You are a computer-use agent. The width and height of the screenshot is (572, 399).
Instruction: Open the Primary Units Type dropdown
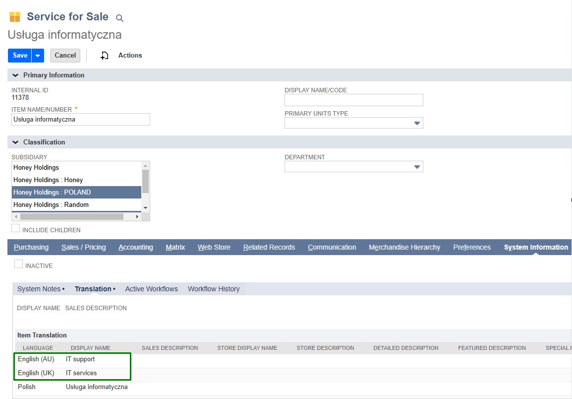417,123
